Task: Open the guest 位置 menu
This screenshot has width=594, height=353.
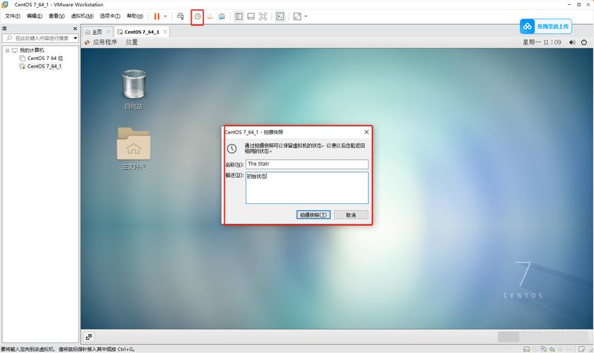Action: click(x=132, y=42)
